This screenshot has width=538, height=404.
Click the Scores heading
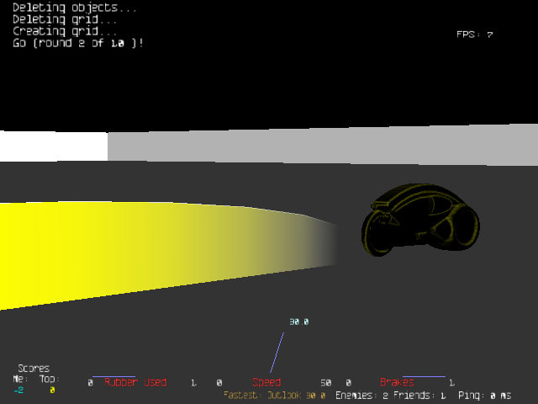click(34, 369)
